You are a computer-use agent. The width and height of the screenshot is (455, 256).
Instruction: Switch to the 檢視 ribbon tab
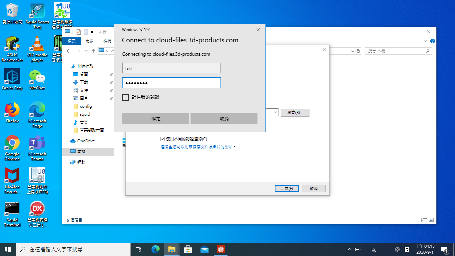coord(107,41)
